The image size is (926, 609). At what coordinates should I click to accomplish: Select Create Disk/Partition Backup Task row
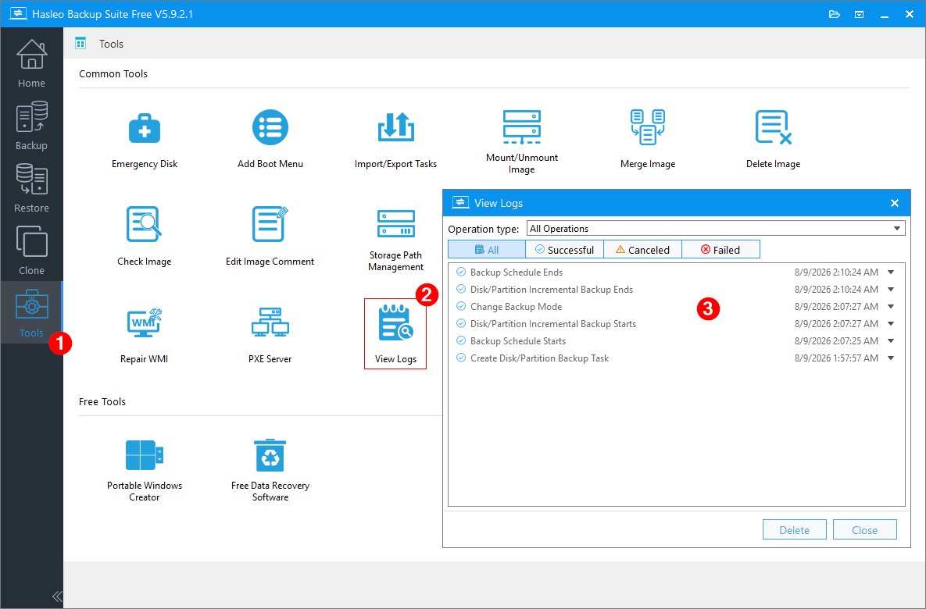click(x=676, y=358)
